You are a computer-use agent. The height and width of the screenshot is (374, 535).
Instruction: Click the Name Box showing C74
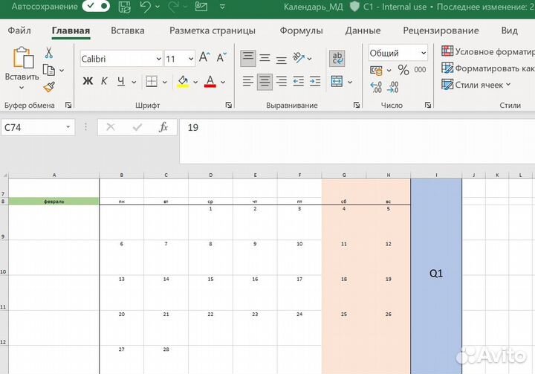tap(38, 127)
